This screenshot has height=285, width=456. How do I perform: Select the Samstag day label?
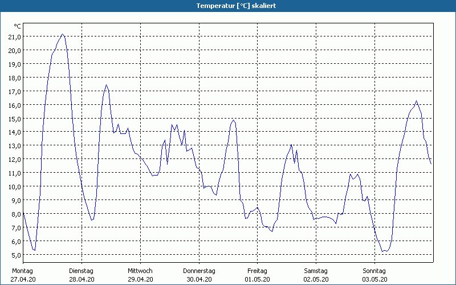point(316,271)
